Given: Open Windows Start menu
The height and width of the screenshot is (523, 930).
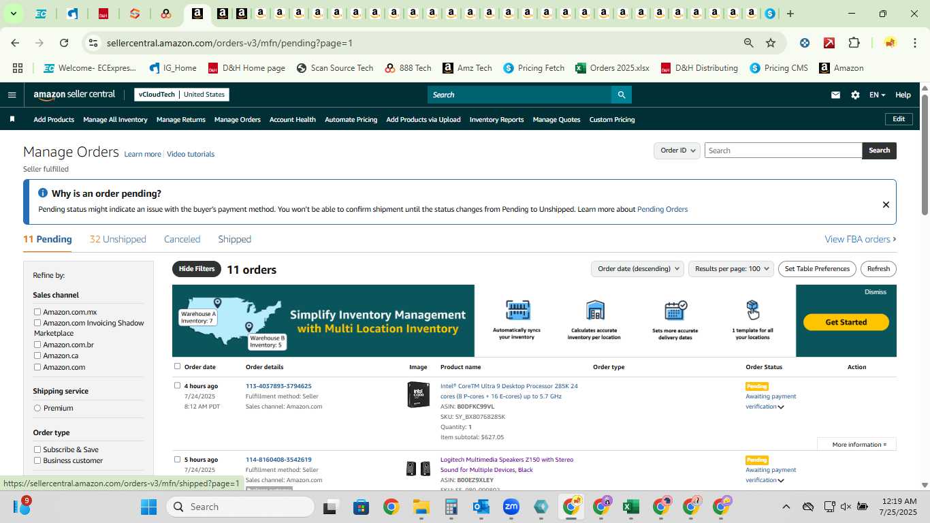Looking at the screenshot, I should tap(148, 507).
